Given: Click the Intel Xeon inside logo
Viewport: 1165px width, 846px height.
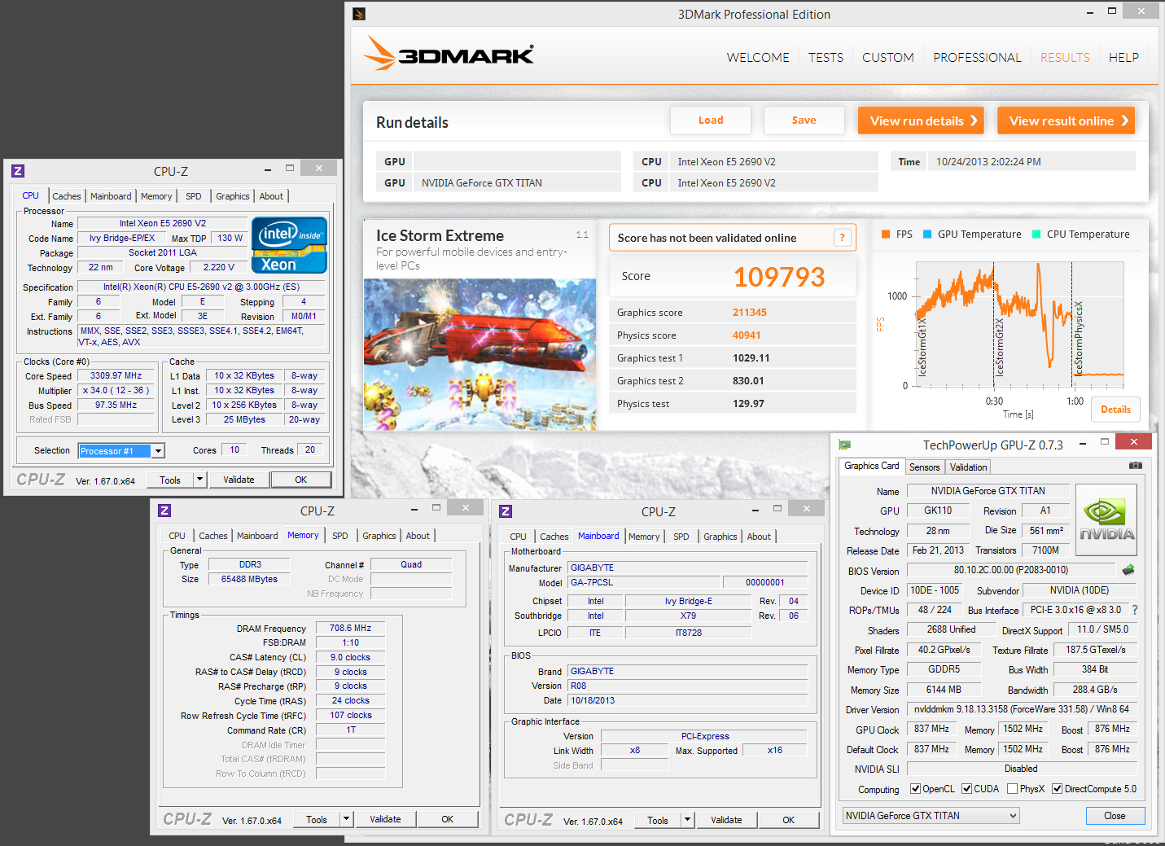Looking at the screenshot, I should [x=289, y=244].
